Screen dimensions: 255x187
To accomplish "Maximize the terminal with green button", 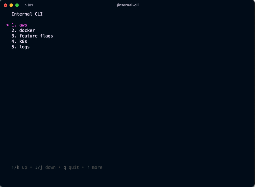I will point(17,5).
